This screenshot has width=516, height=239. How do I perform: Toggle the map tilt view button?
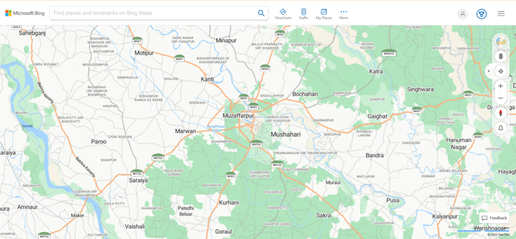tap(501, 128)
